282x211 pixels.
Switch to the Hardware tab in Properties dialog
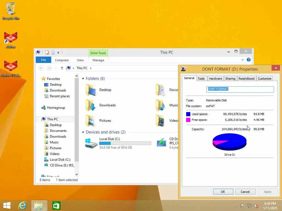215,79
